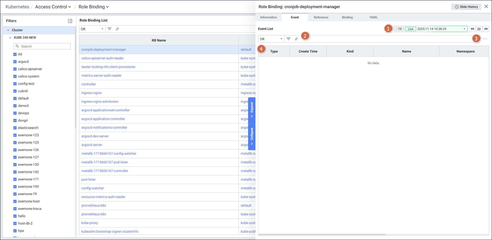Switch to the Binding tab
This screenshot has height=240, width=492.
point(347,17)
